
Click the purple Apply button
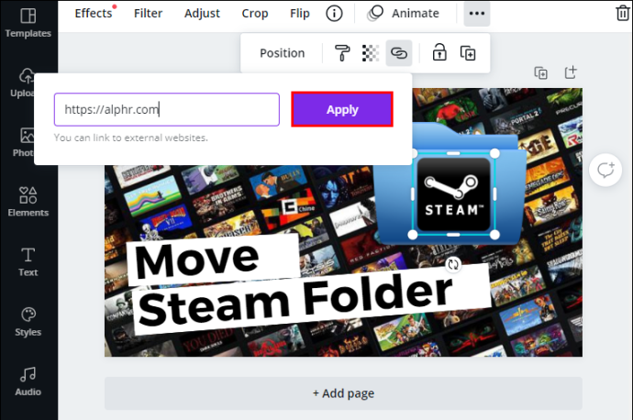[x=342, y=109]
